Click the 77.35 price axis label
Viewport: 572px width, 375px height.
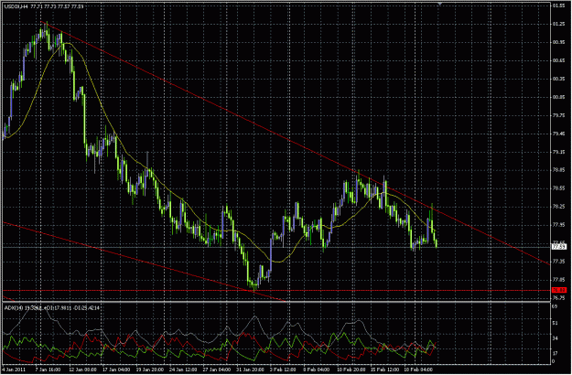[557, 262]
